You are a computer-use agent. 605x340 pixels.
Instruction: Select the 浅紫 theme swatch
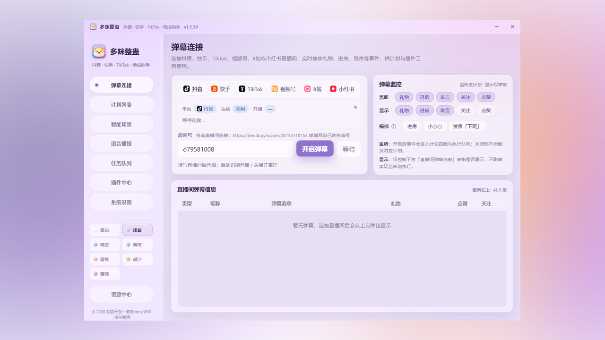pyautogui.click(x=137, y=230)
